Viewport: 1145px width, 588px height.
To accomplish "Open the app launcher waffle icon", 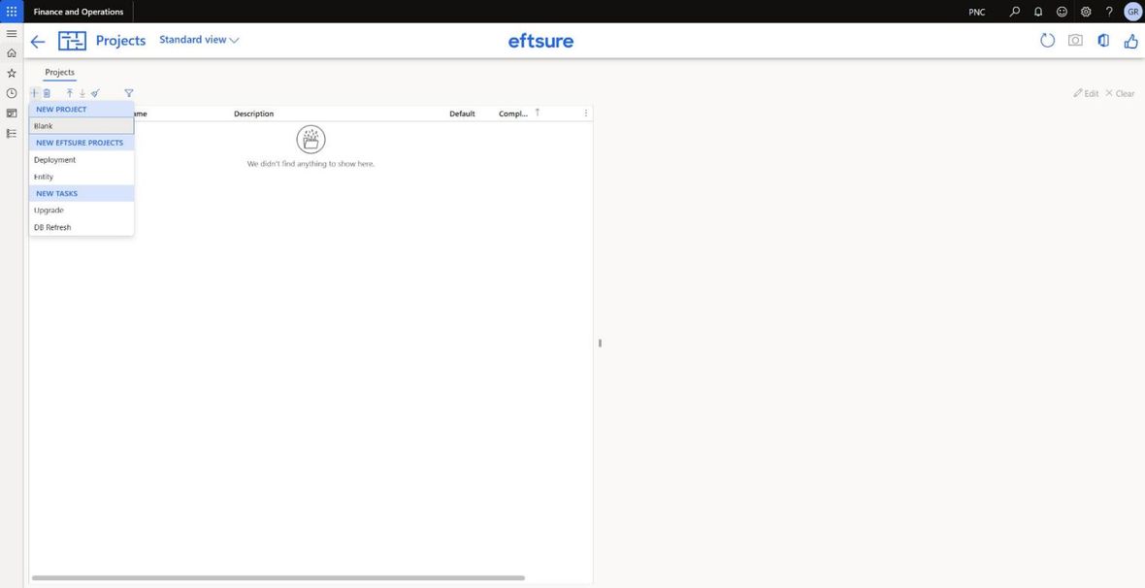I will tap(11, 12).
